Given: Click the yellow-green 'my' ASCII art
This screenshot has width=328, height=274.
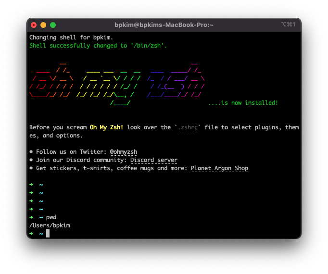Looking at the screenshot, I should (x=108, y=88).
